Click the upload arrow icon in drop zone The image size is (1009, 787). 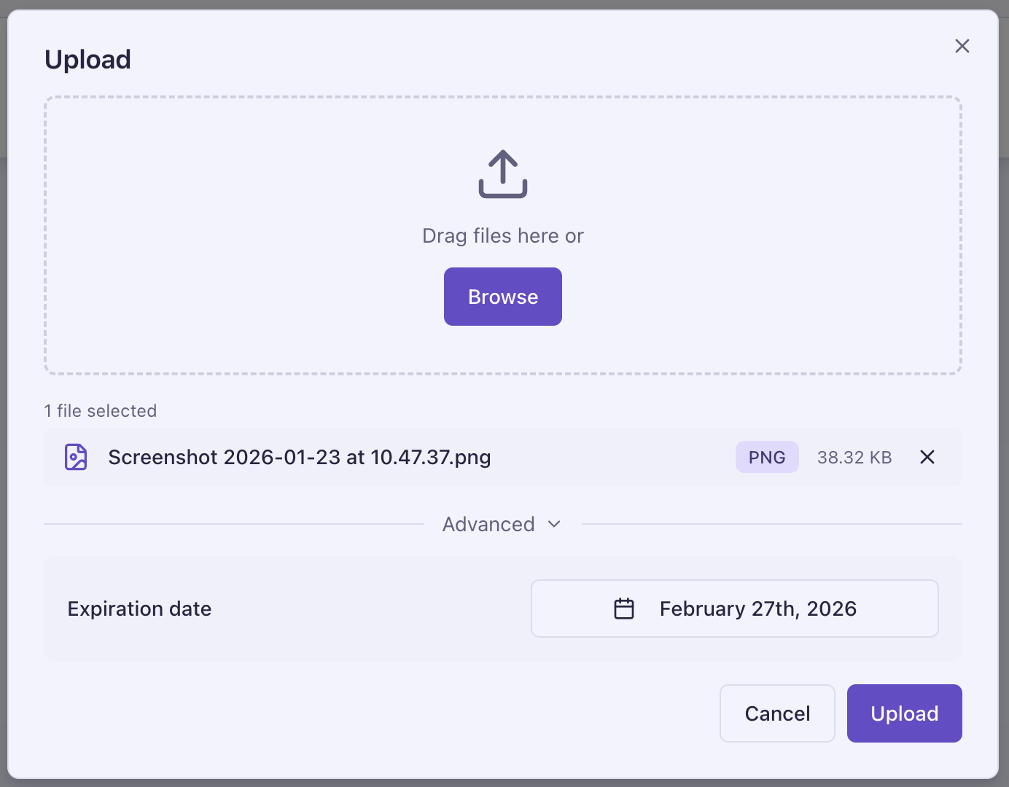coord(502,175)
